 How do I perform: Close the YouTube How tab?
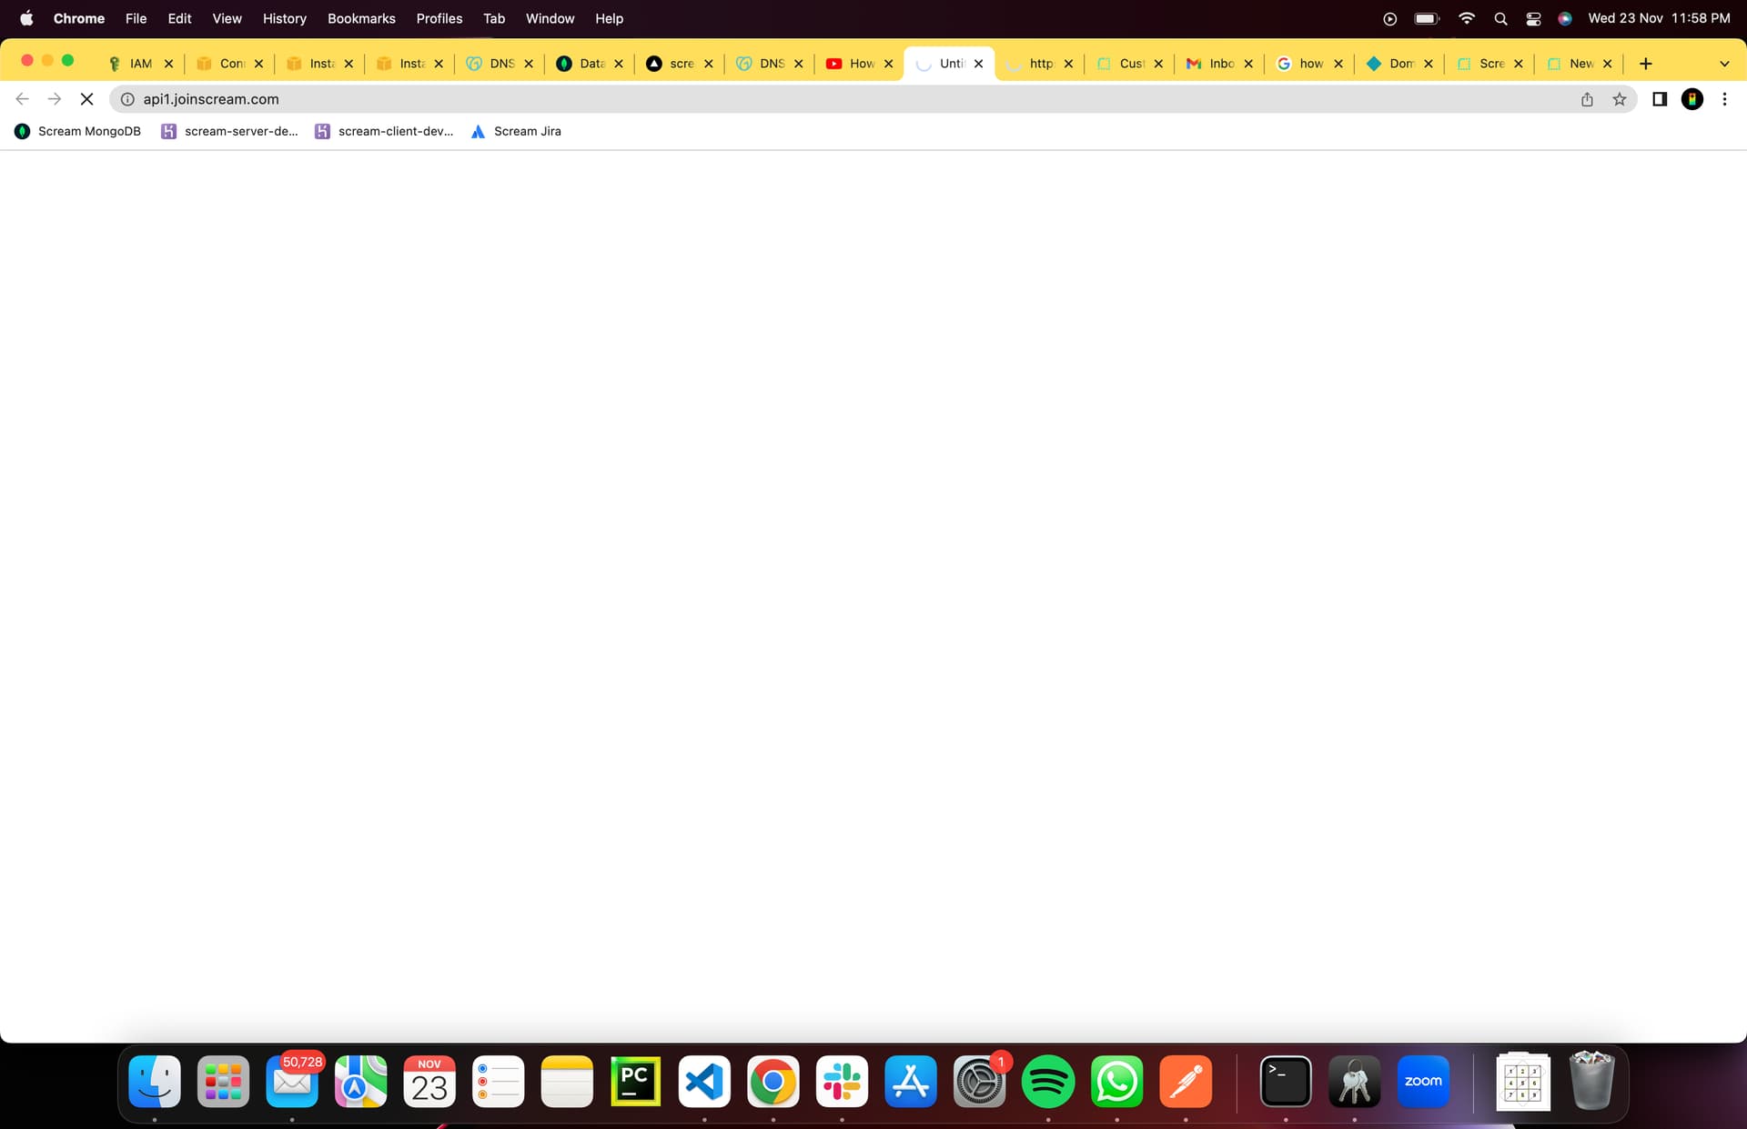(889, 64)
